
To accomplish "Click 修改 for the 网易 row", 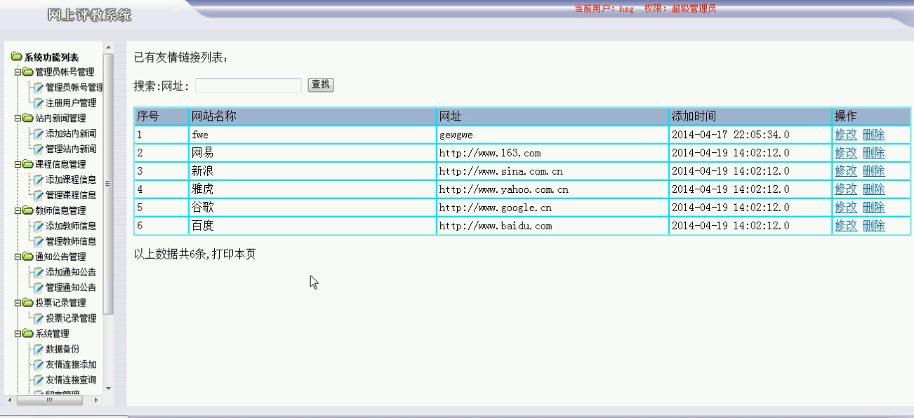I will [x=846, y=153].
